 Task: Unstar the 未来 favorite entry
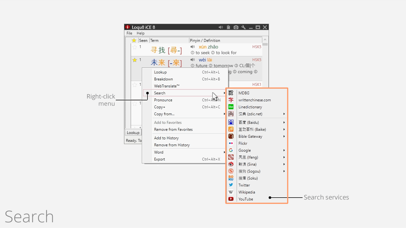pos(134,60)
